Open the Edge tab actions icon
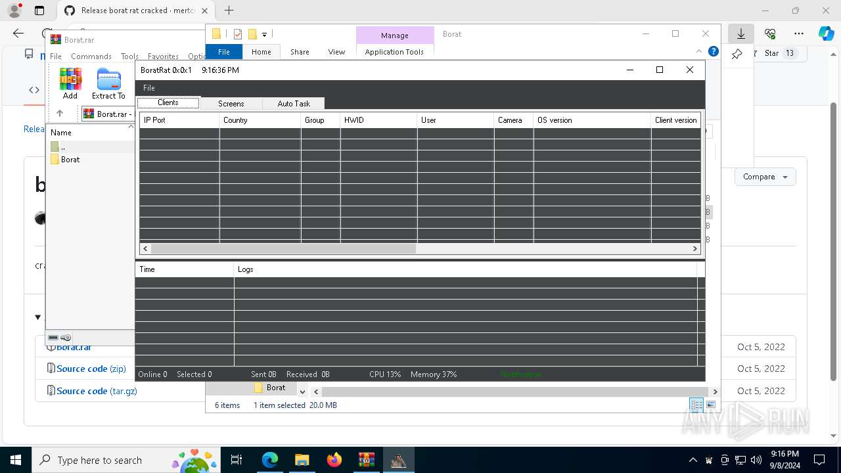Screen dimensions: 841x473 point(39,11)
